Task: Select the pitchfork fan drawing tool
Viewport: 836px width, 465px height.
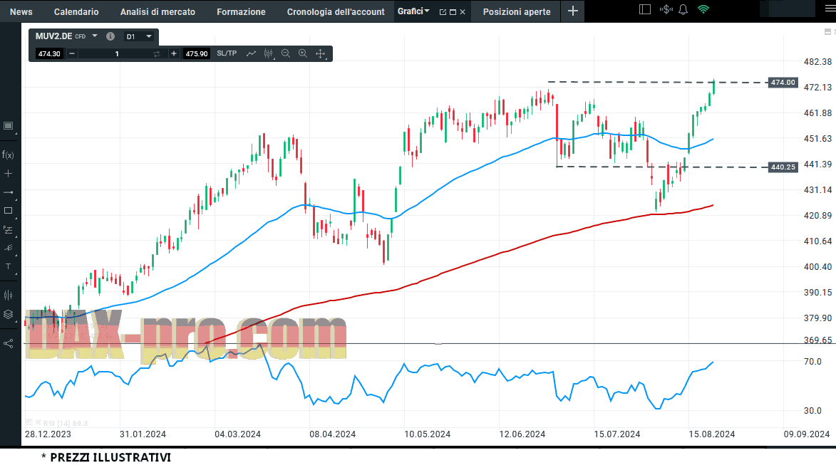Action: point(8,249)
